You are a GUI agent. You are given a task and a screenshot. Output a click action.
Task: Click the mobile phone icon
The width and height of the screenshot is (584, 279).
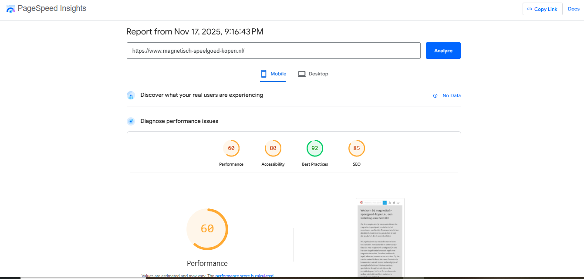coord(263,74)
